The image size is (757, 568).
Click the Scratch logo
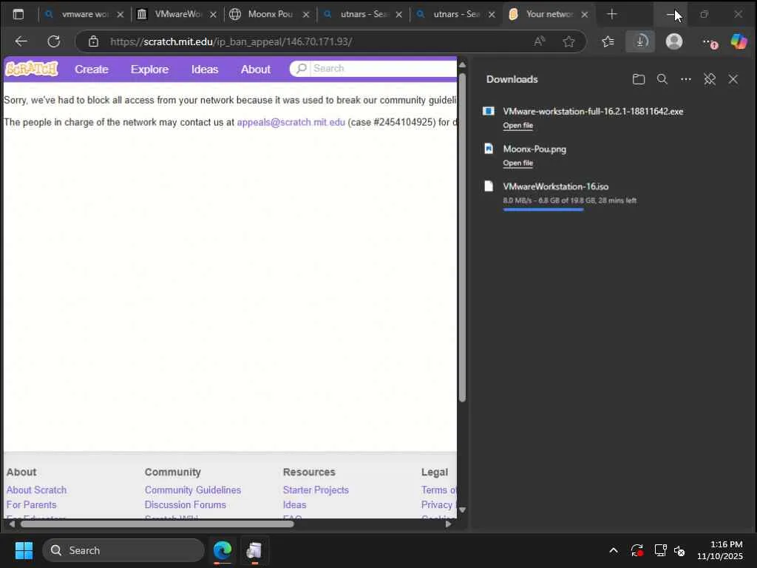pyautogui.click(x=31, y=69)
